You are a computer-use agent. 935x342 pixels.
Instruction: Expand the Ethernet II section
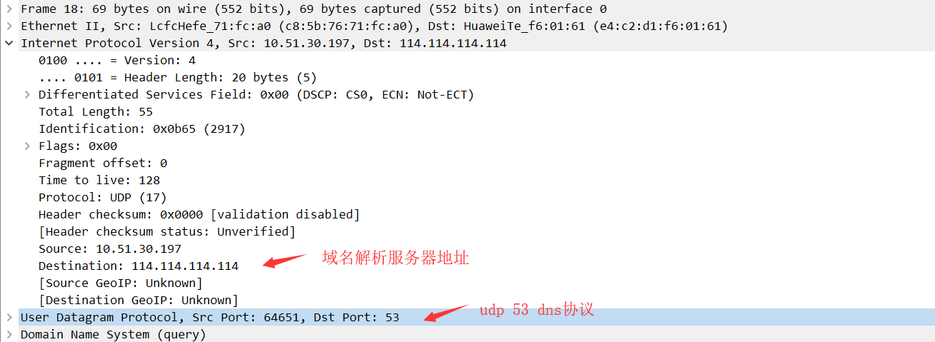[x=9, y=26]
